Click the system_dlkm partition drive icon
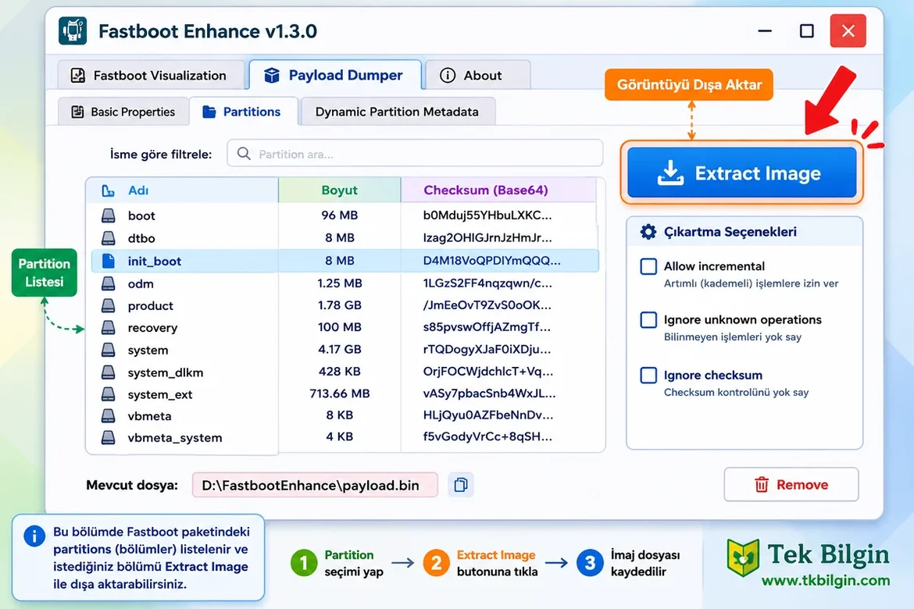Screen dimensions: 914x609 [x=109, y=372]
